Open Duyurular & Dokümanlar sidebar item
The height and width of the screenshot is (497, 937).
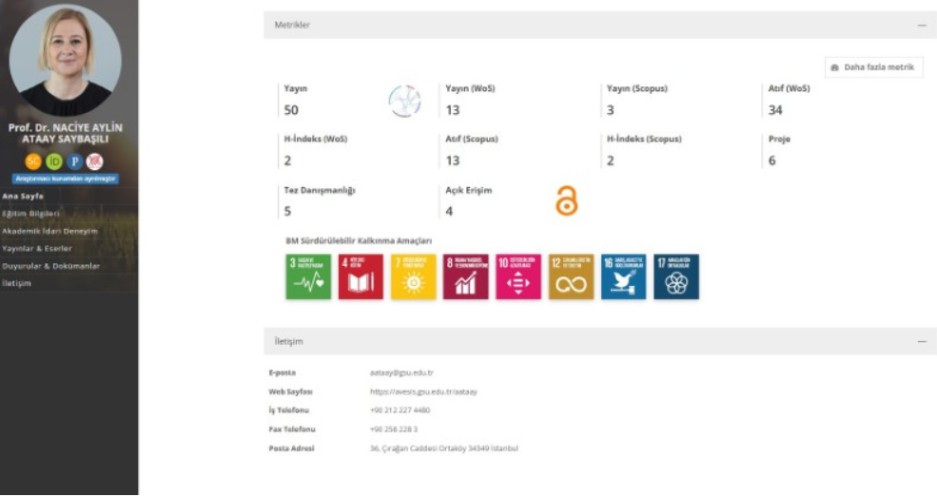[50, 266]
